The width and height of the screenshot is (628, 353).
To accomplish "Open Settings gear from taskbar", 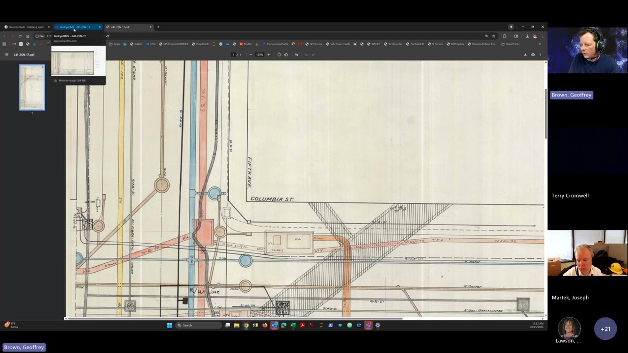I will (x=377, y=325).
